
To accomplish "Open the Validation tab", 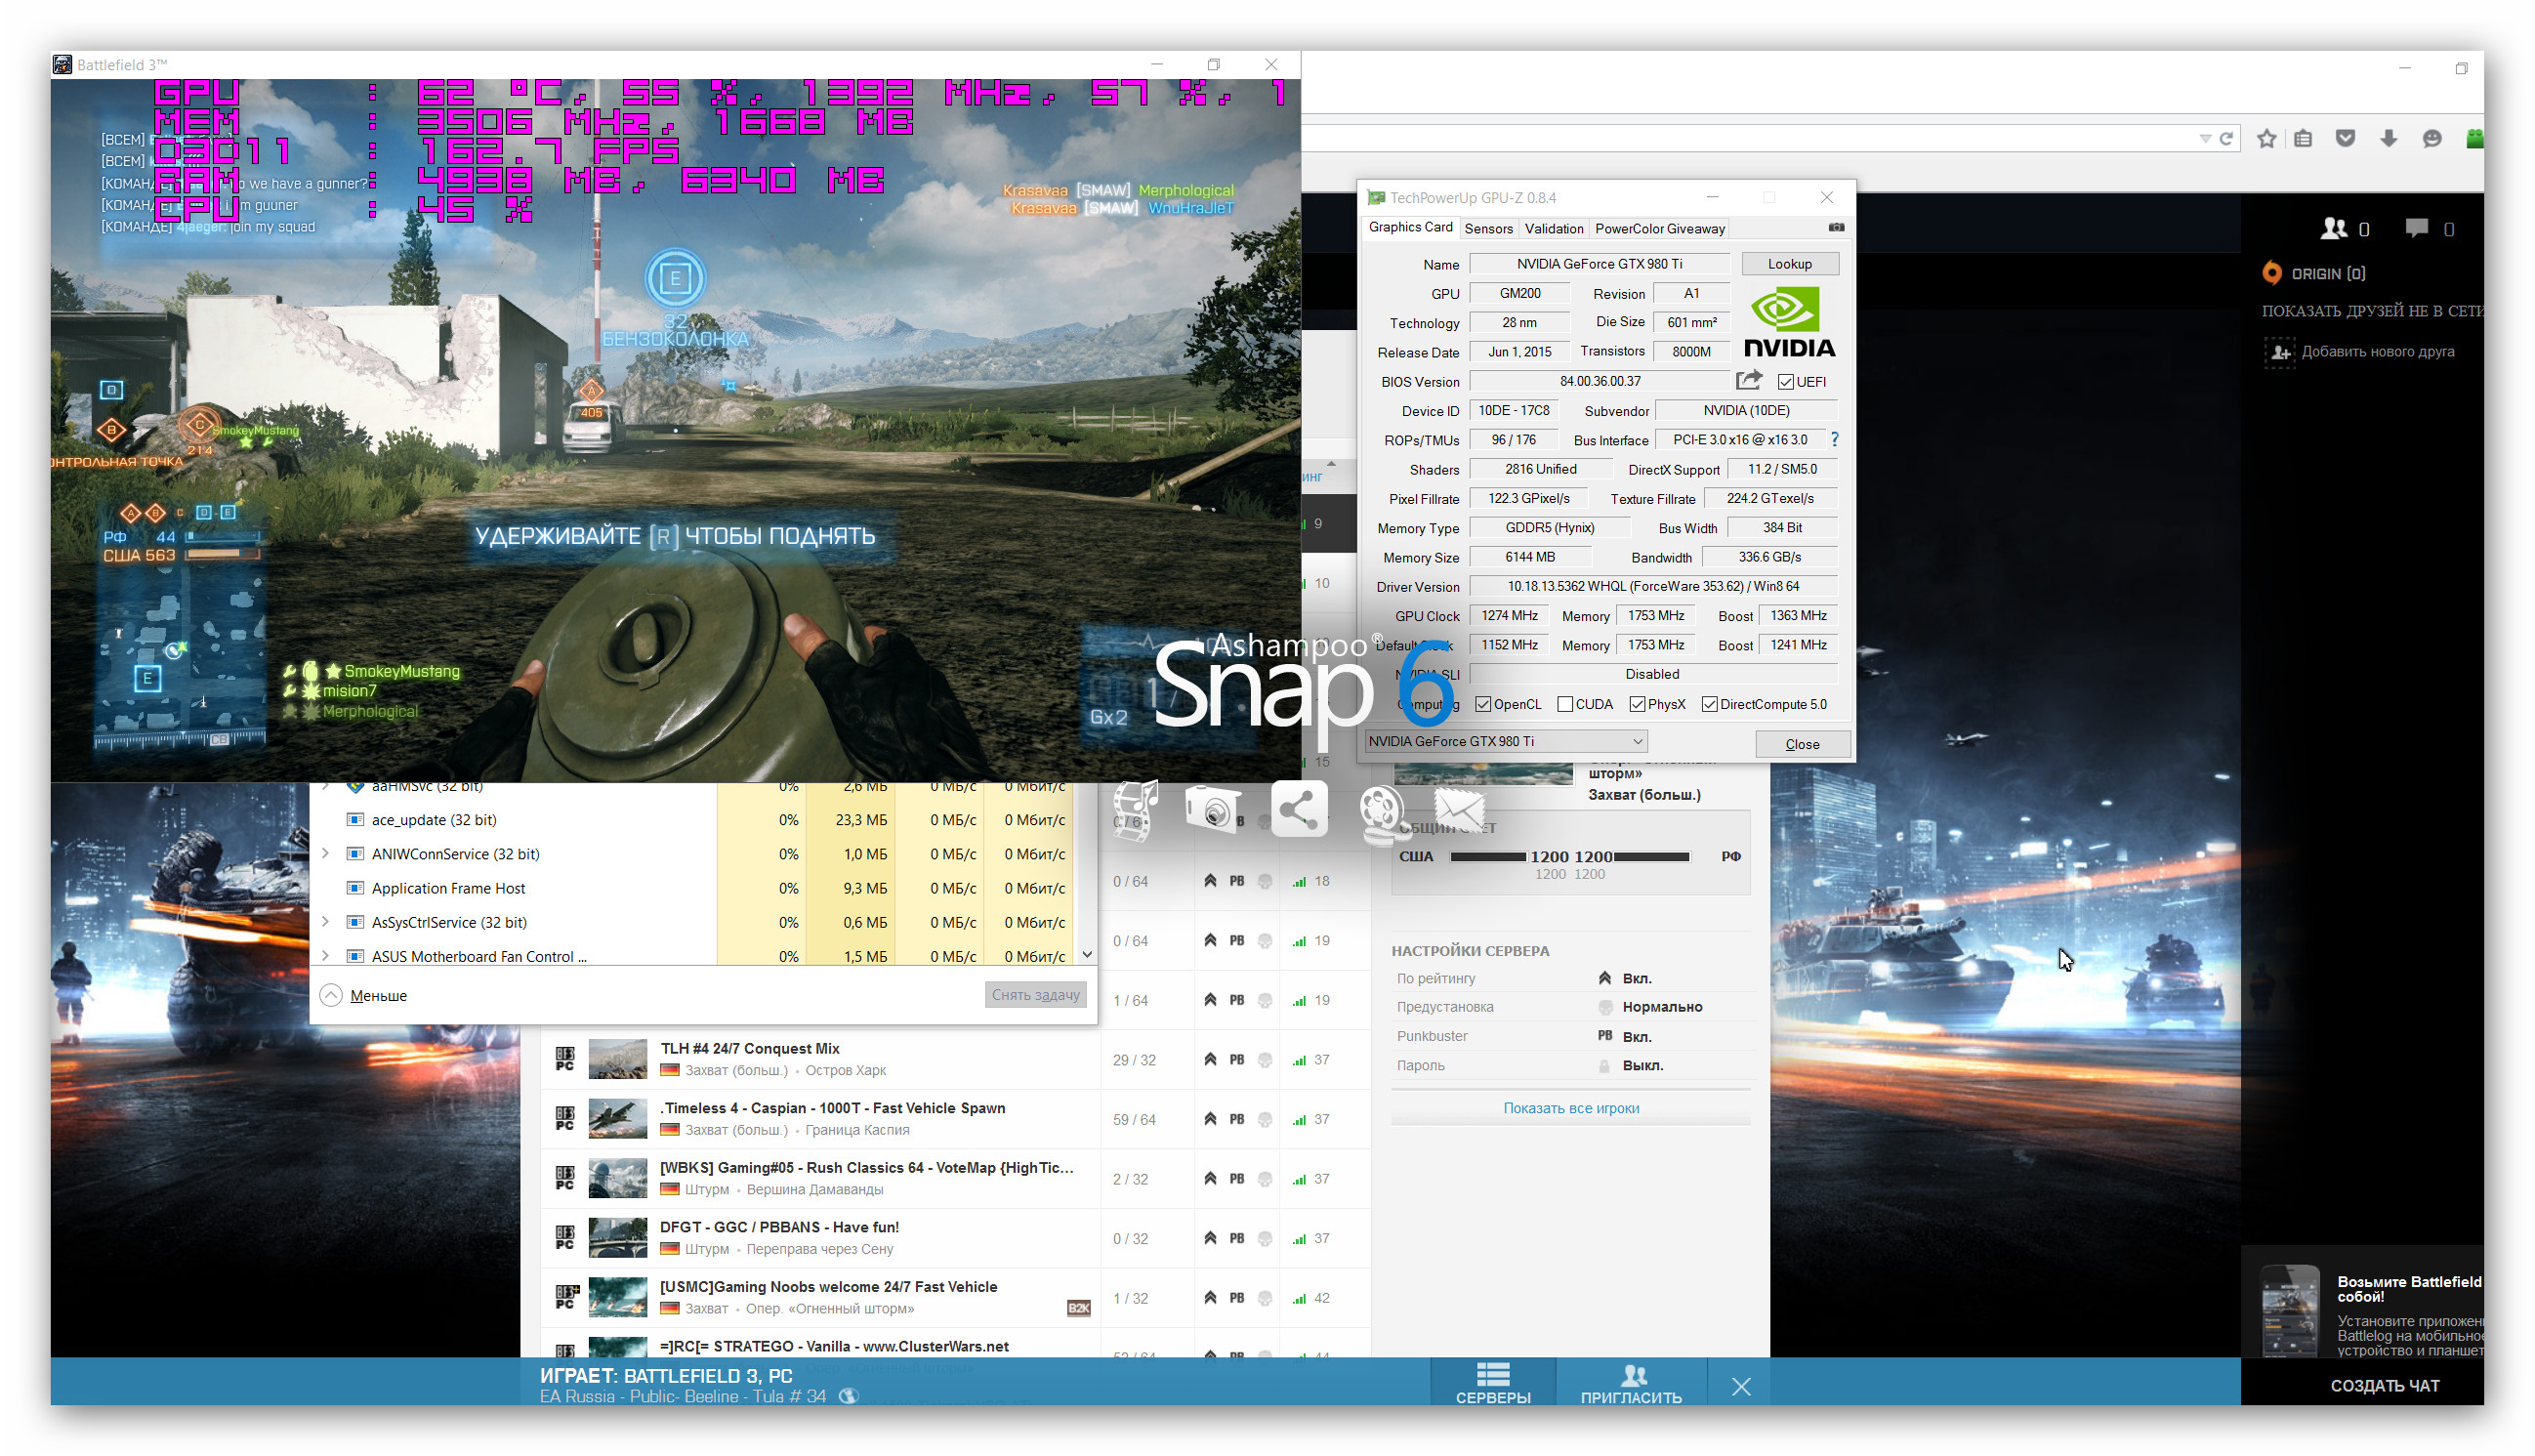I will click(1553, 229).
